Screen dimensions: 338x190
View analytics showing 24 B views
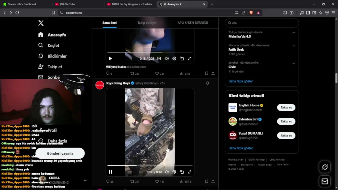click(185, 74)
